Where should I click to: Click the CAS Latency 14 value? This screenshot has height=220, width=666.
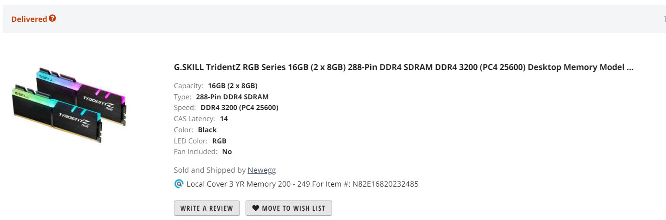[x=224, y=119]
